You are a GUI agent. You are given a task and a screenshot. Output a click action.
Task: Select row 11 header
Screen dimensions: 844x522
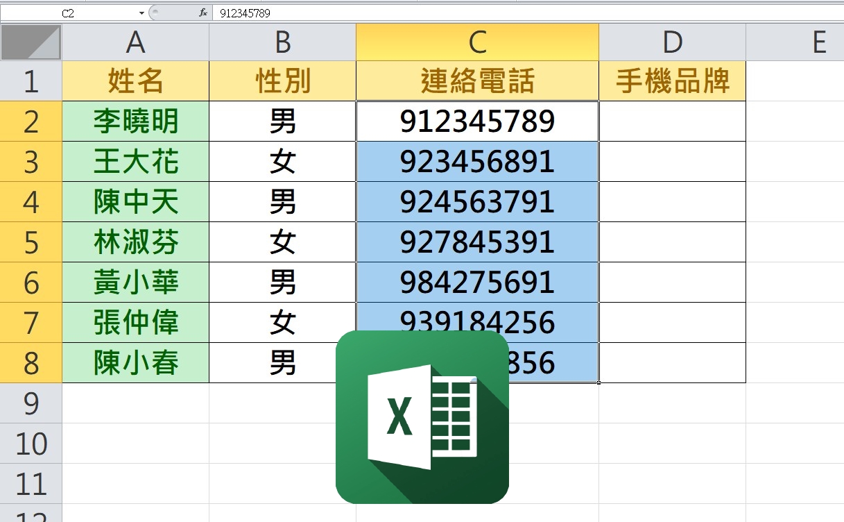[31, 484]
